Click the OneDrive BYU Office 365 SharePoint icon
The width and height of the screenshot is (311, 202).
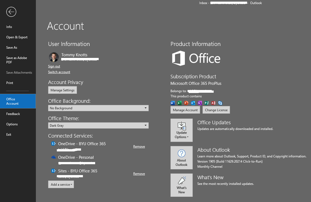54,144
